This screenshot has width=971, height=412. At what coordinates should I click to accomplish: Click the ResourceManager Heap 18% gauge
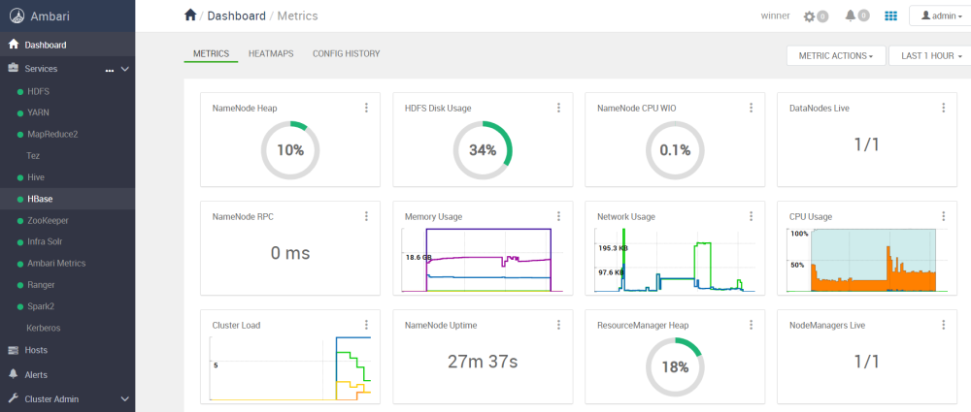tap(675, 366)
